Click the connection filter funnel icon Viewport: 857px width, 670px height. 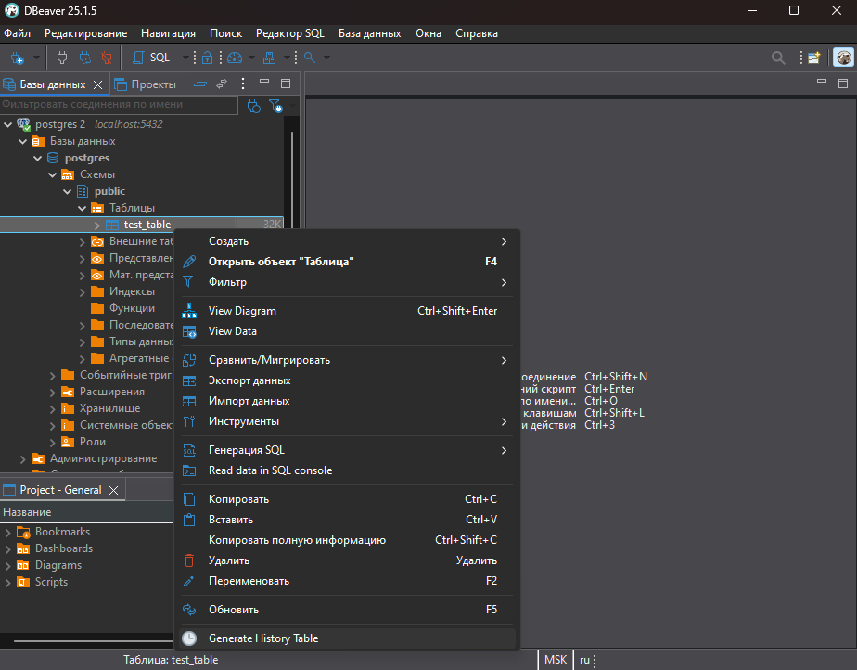(275, 106)
